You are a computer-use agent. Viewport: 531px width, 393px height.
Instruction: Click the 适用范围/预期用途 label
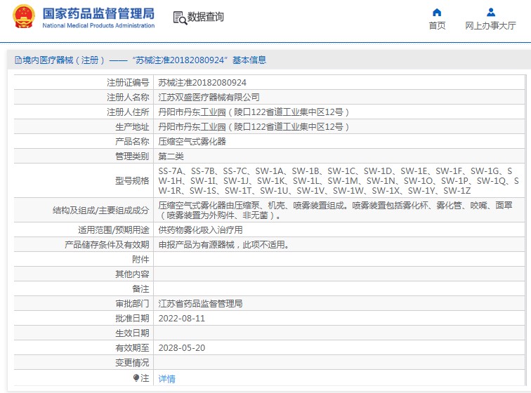pos(114,230)
